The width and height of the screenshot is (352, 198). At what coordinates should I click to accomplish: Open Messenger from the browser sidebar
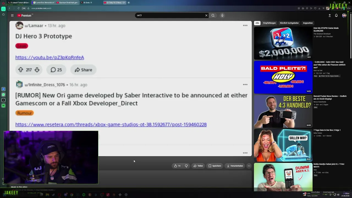coord(3,89)
